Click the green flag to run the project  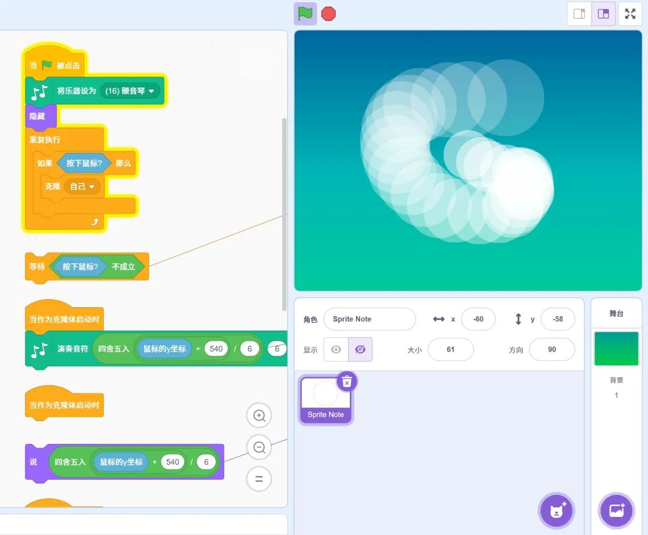[305, 14]
